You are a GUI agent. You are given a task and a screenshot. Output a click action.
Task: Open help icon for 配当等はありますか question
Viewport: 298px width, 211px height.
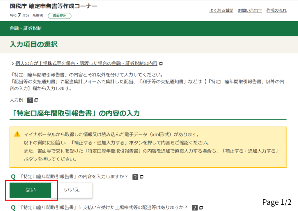[x=195, y=208]
